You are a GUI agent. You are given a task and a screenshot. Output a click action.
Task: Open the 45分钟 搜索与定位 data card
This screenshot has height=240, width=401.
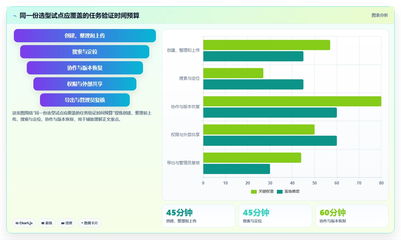point(275,216)
